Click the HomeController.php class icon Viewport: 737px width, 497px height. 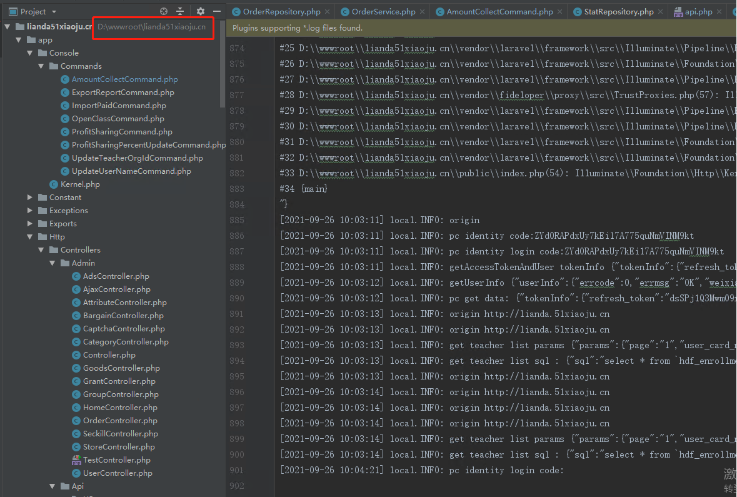[x=76, y=408]
